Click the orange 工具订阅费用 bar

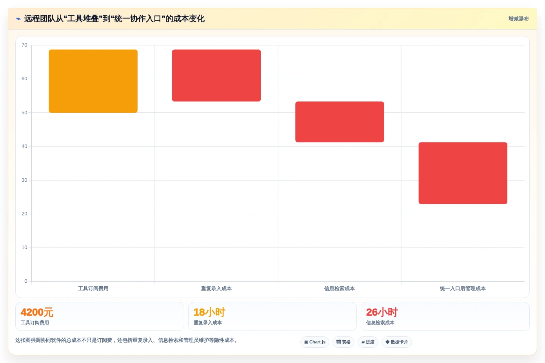(93, 81)
